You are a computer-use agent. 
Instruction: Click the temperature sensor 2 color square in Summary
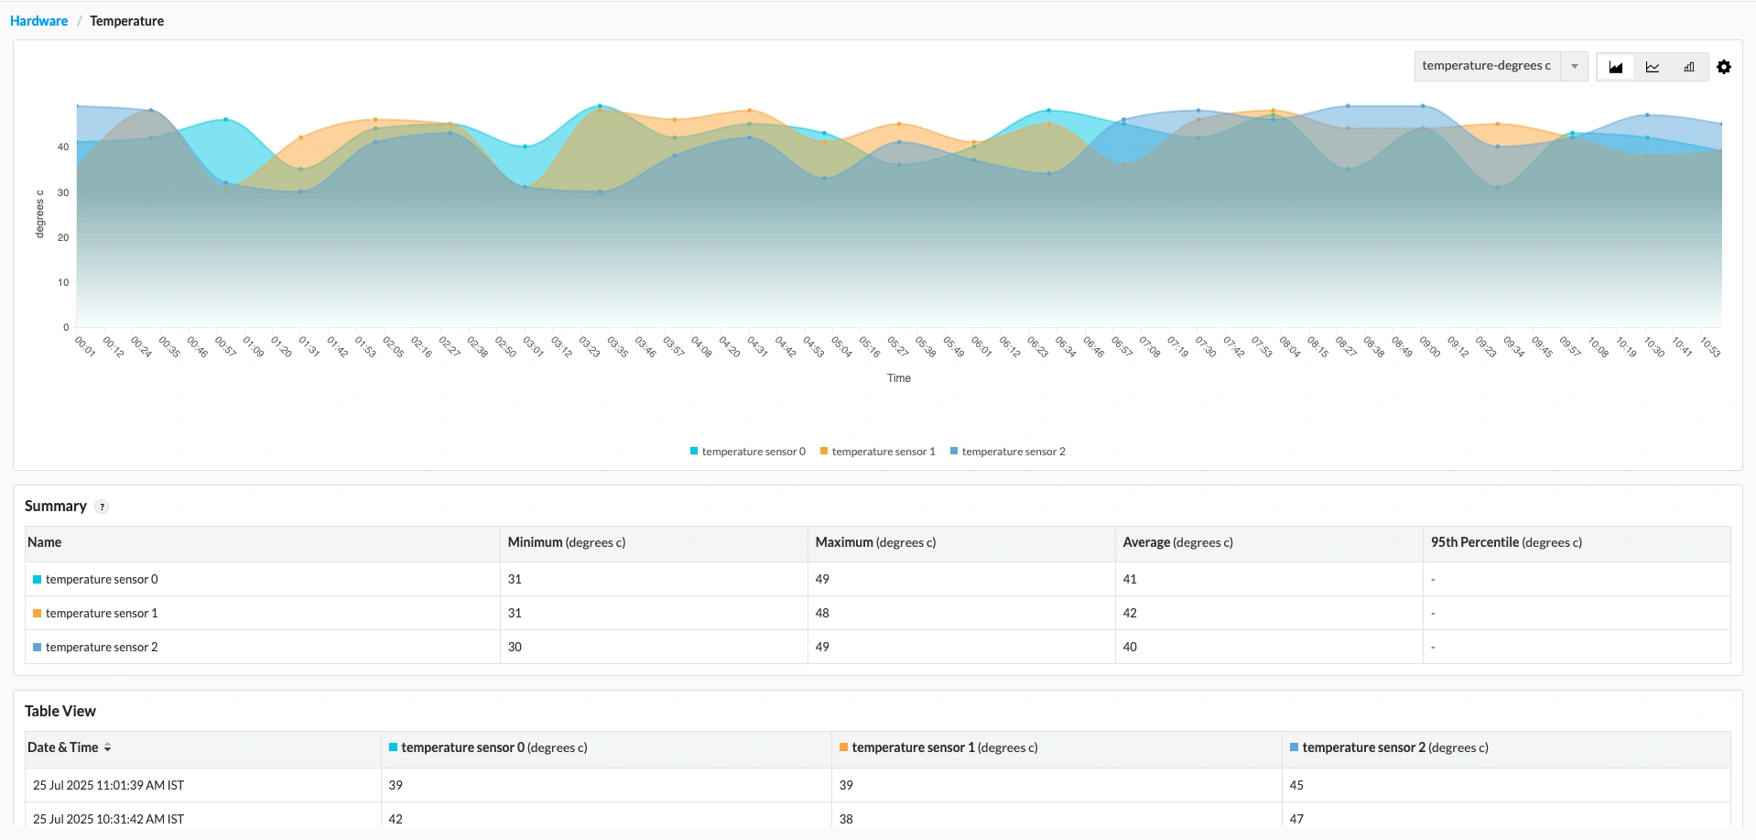[x=36, y=647]
